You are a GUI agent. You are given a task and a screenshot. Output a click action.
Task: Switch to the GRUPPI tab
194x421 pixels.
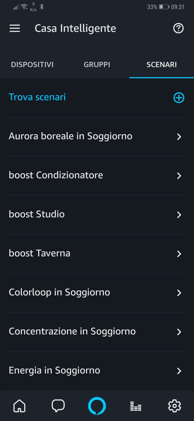(x=97, y=64)
